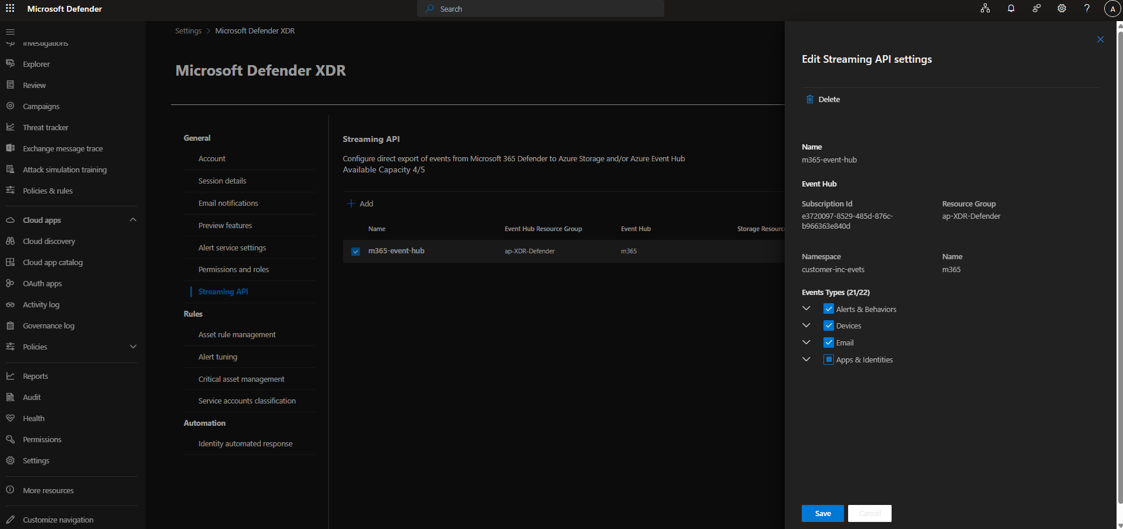
Task: Expand the Email event types chevron
Action: pyautogui.click(x=806, y=342)
